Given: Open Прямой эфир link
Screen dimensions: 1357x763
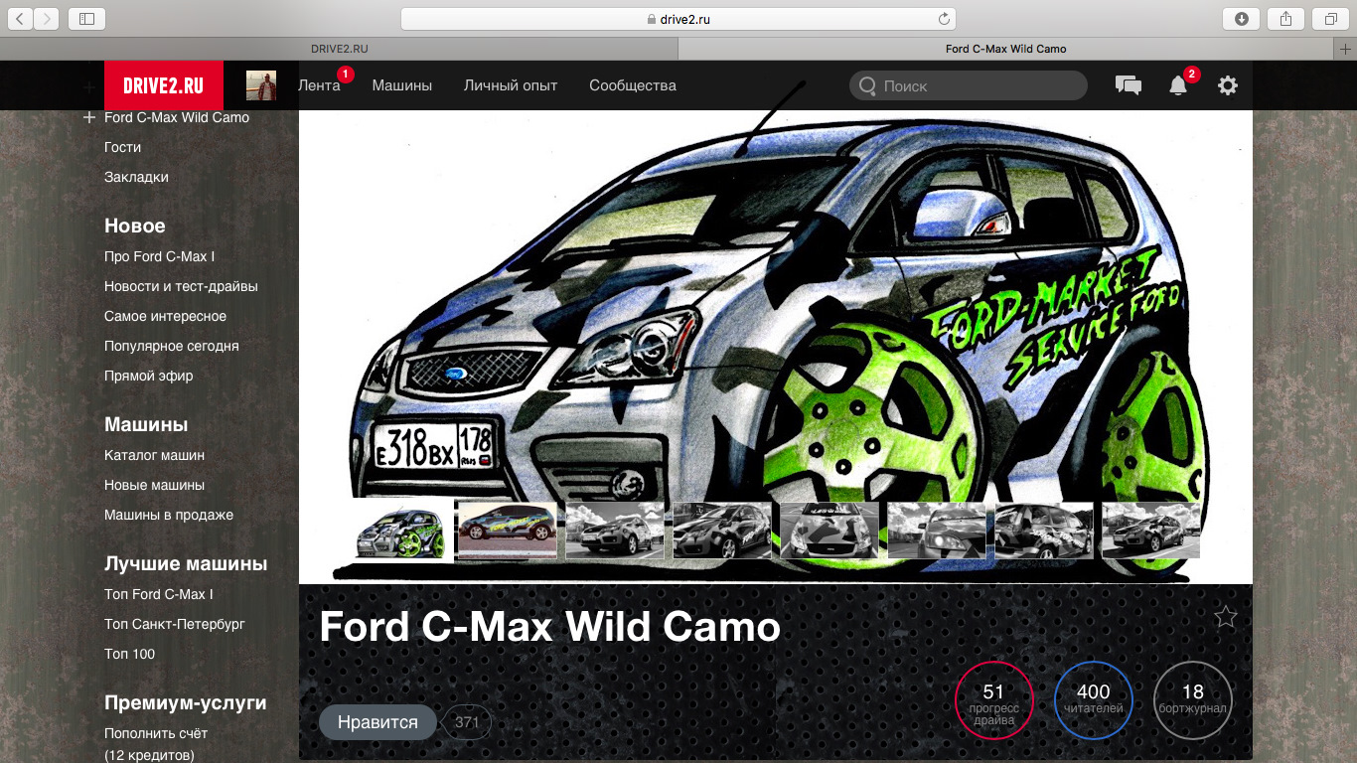Looking at the screenshot, I should [149, 376].
